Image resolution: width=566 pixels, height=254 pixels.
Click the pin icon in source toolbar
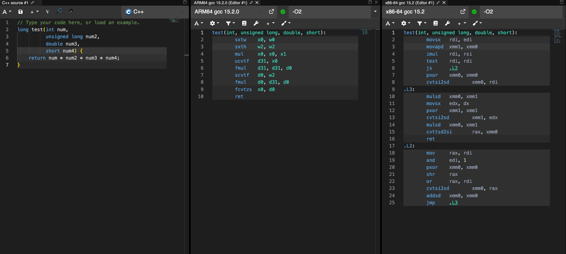click(x=71, y=11)
